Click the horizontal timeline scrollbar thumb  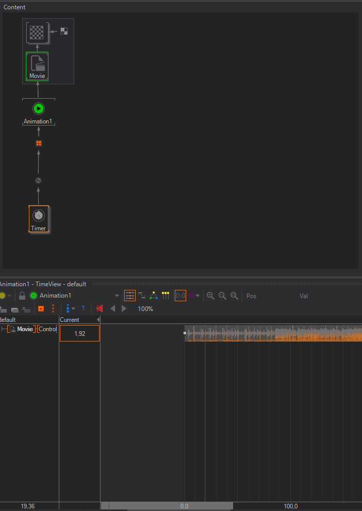click(x=170, y=506)
